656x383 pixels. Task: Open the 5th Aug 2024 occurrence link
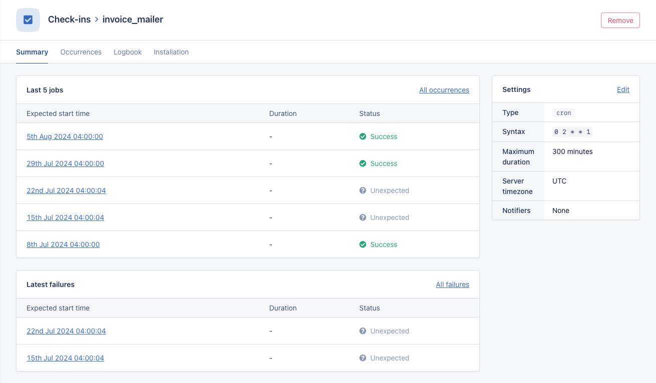point(65,136)
